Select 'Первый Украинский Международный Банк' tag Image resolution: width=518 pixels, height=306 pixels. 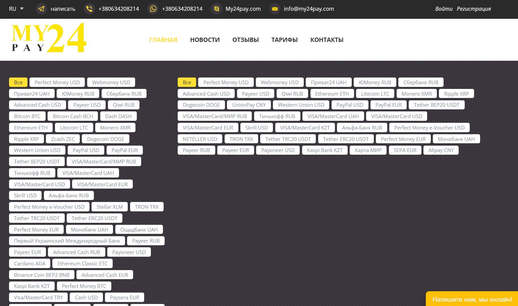coord(67,241)
